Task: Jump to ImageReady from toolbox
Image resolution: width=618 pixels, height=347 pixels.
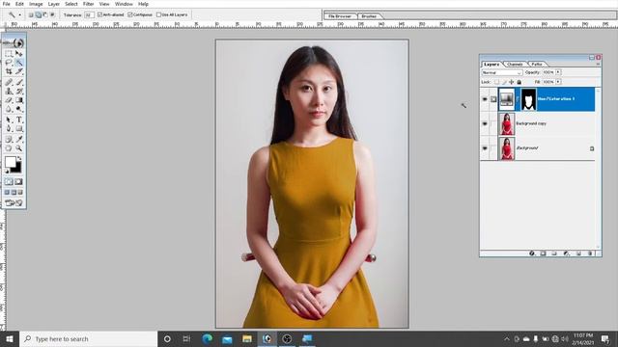Action: pos(14,203)
